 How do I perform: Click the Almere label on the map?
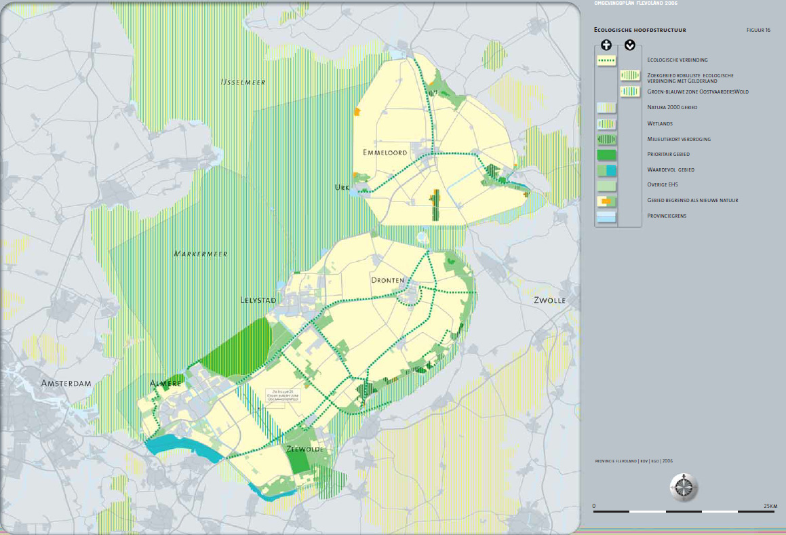tap(167, 383)
